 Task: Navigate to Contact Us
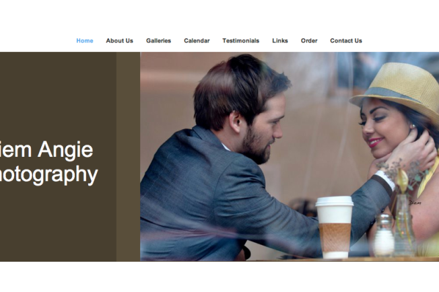tap(346, 41)
